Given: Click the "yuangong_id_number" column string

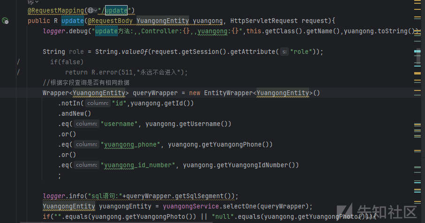Looking at the screenshot, I should pyautogui.click(x=138, y=165).
